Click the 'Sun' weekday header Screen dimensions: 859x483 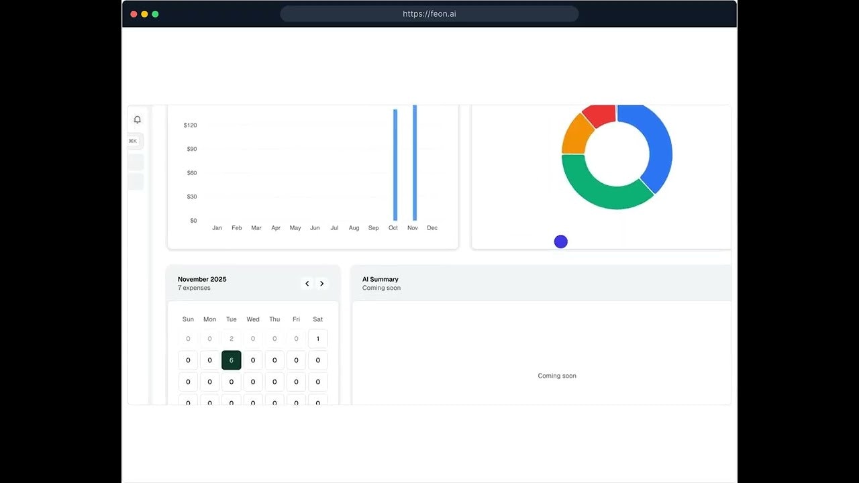[188, 319]
